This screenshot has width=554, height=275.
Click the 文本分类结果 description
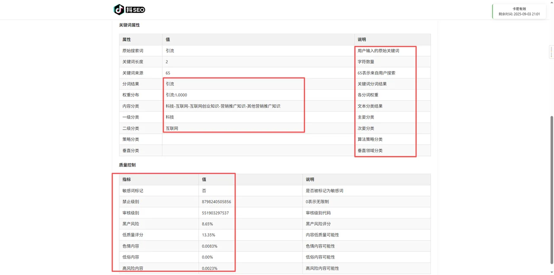370,106
